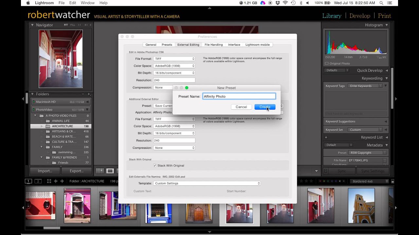Open Metadata Preset RSW Copyright dropdown
This screenshot has width=419, height=235.
(367, 152)
